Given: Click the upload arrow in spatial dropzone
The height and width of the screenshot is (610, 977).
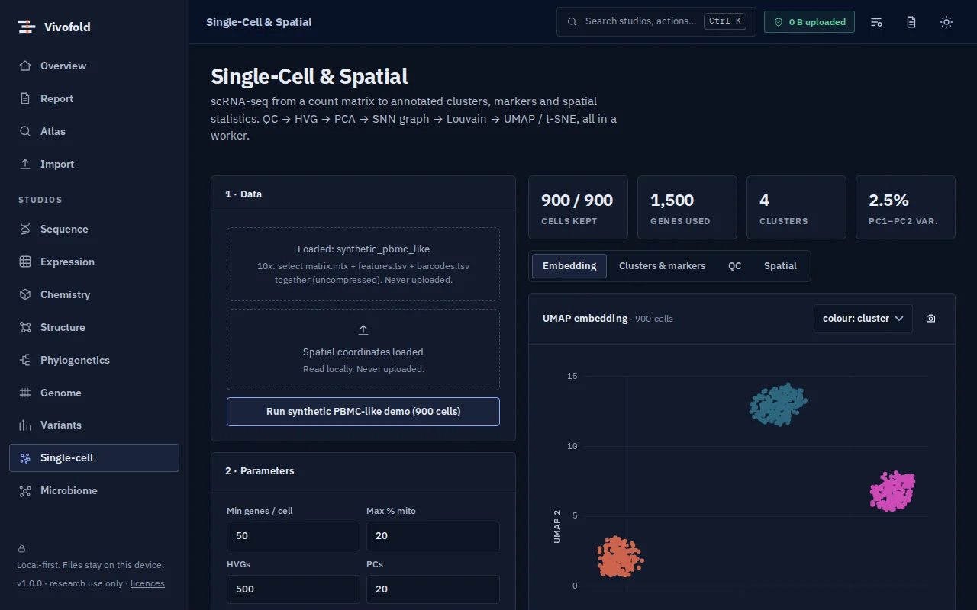Looking at the screenshot, I should (x=363, y=330).
